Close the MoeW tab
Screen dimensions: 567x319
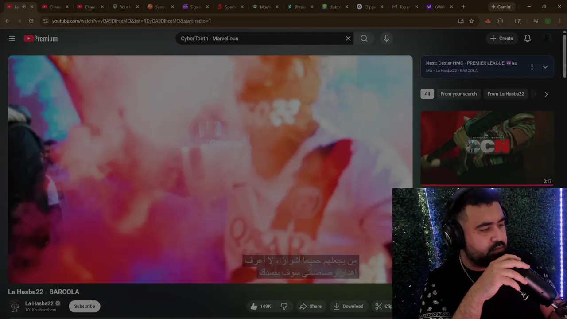tap(276, 7)
